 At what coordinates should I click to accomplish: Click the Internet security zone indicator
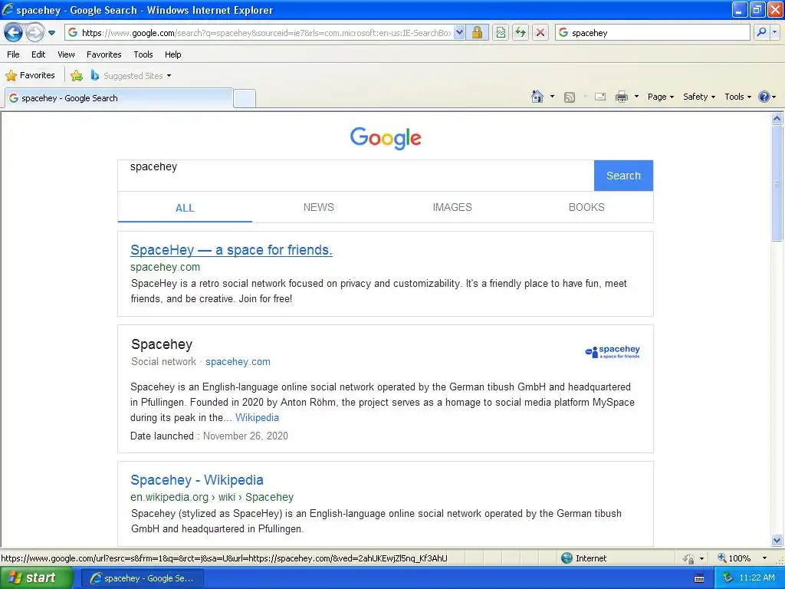pos(583,558)
